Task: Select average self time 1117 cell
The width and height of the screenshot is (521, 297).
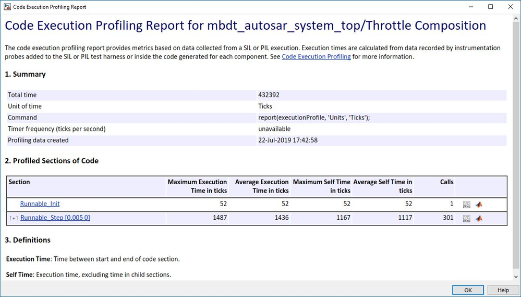Action: [x=405, y=218]
